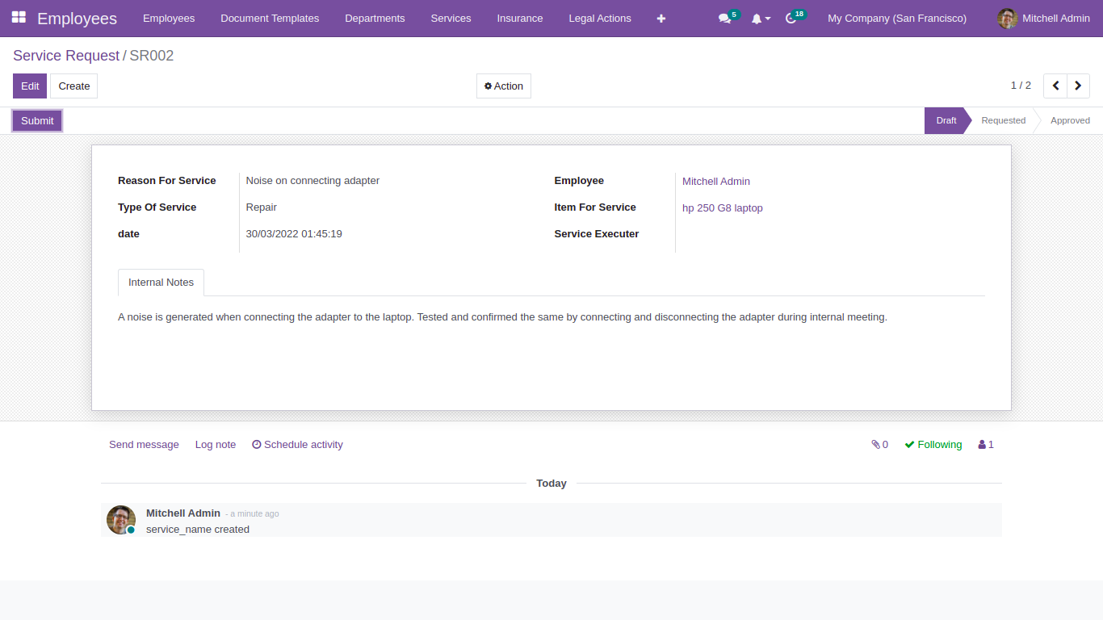Click the attachment paperclip in the chatter
The height and width of the screenshot is (620, 1103).
tap(877, 444)
